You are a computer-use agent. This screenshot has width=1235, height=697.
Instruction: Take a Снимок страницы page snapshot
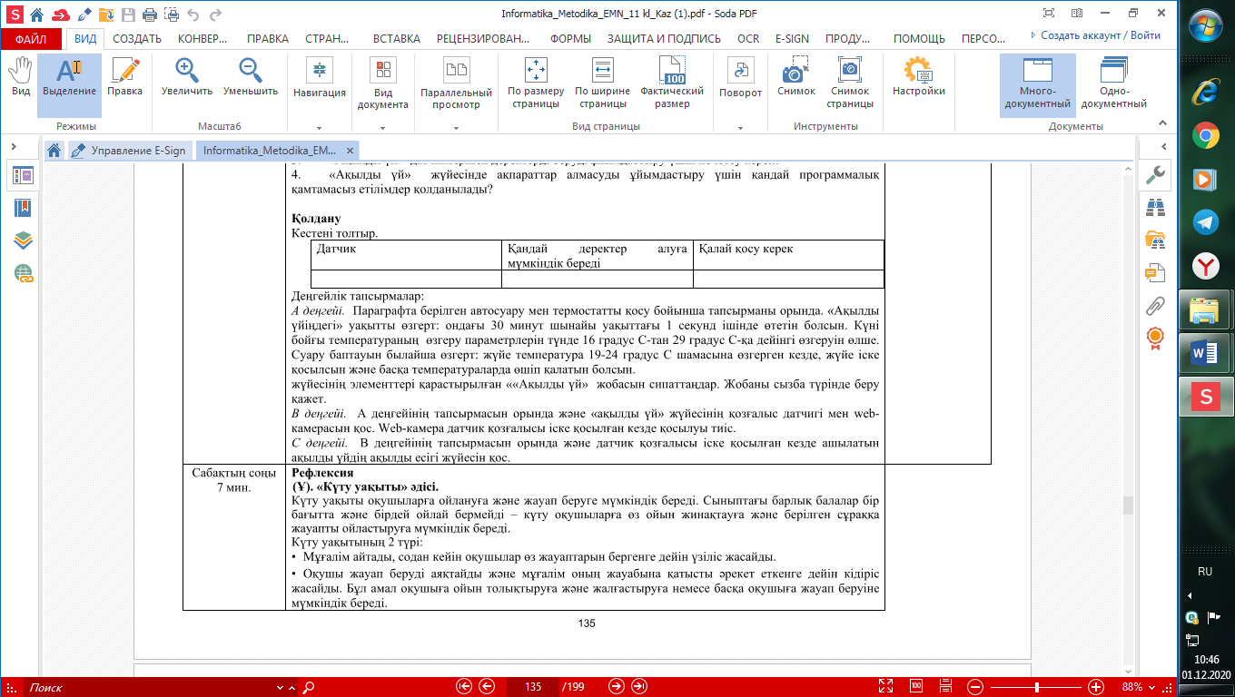(x=850, y=83)
